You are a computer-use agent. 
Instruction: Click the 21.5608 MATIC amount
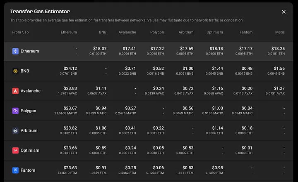point(65,113)
